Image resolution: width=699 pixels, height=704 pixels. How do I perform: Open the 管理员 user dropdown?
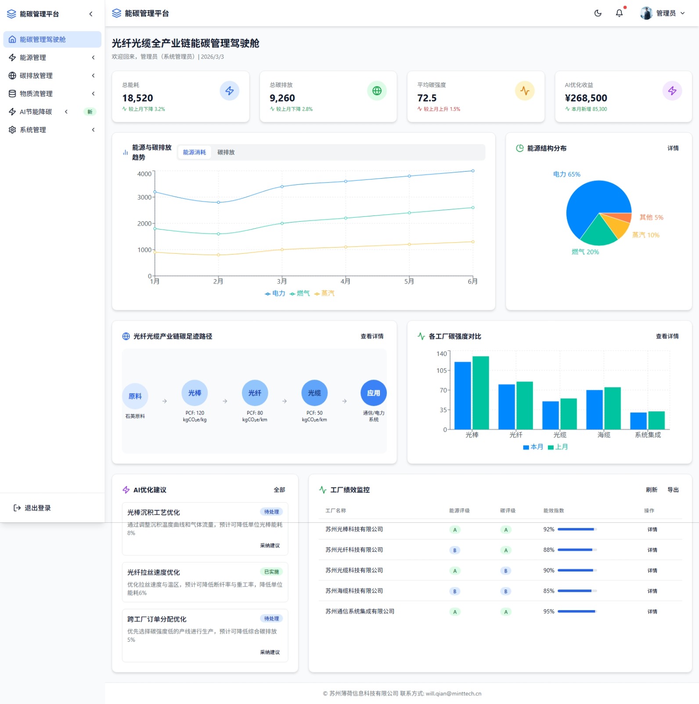coord(663,13)
